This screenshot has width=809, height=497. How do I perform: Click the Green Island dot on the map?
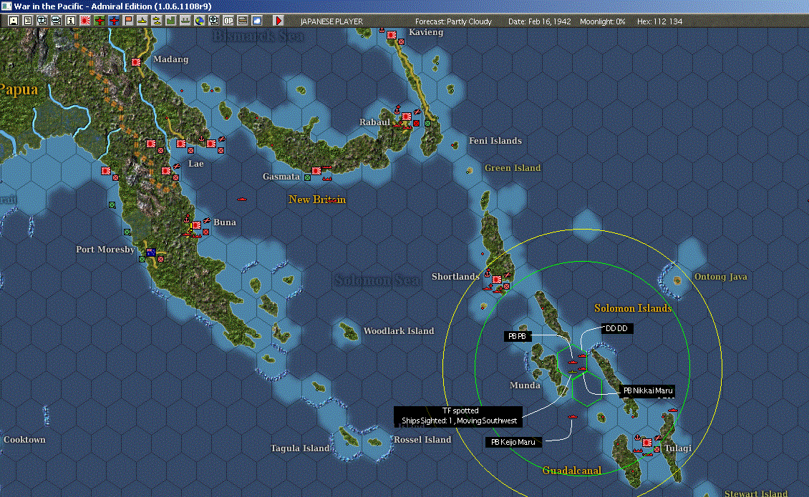coord(470,171)
